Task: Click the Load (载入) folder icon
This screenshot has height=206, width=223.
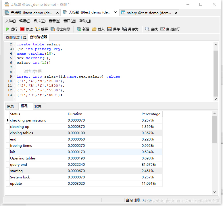Action: click(x=94, y=29)
